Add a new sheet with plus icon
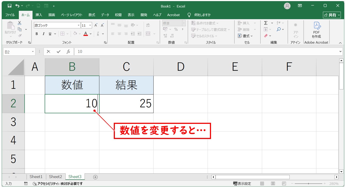This screenshot has height=188, width=346. point(95,177)
